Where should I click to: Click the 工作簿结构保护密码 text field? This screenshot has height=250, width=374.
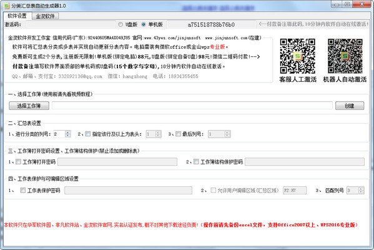(305, 162)
